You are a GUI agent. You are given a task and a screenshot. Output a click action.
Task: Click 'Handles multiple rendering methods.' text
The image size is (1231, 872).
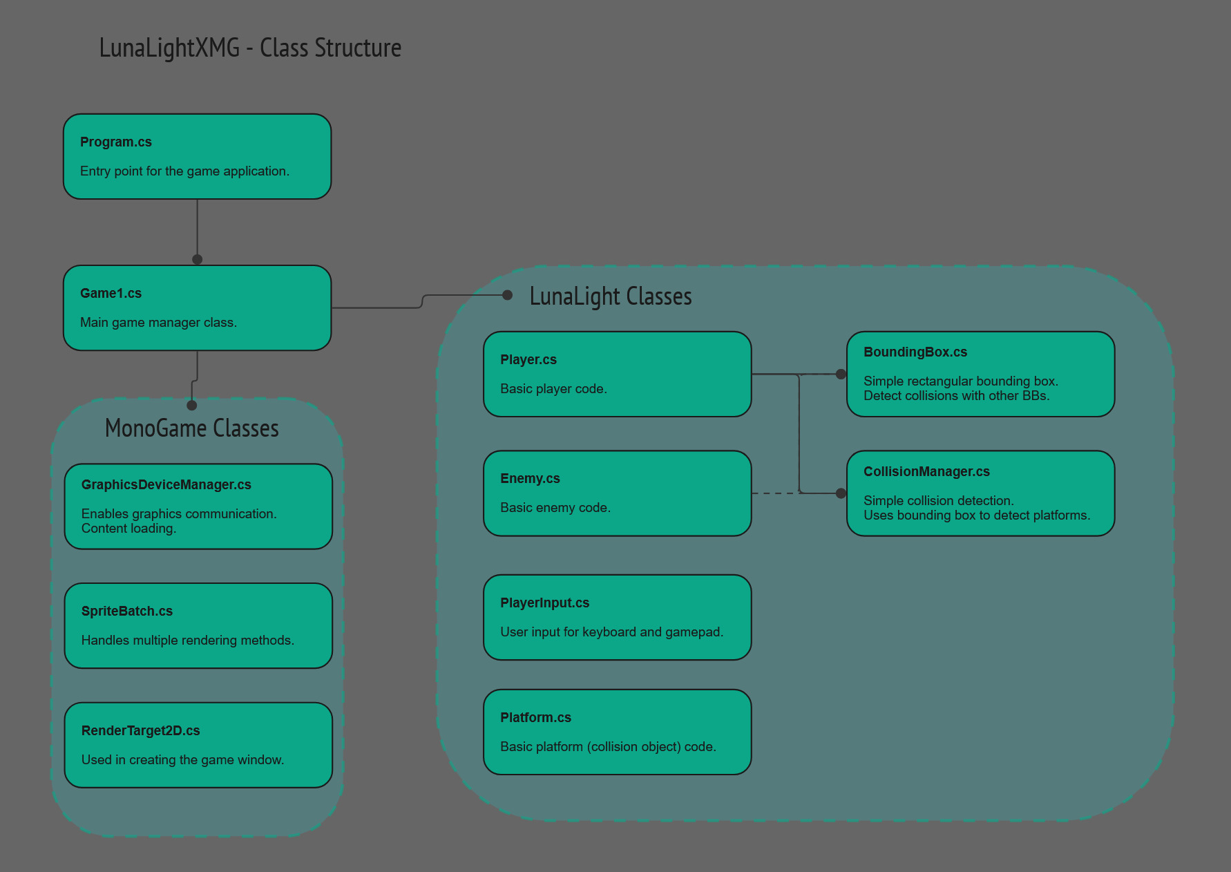pyautogui.click(x=188, y=641)
